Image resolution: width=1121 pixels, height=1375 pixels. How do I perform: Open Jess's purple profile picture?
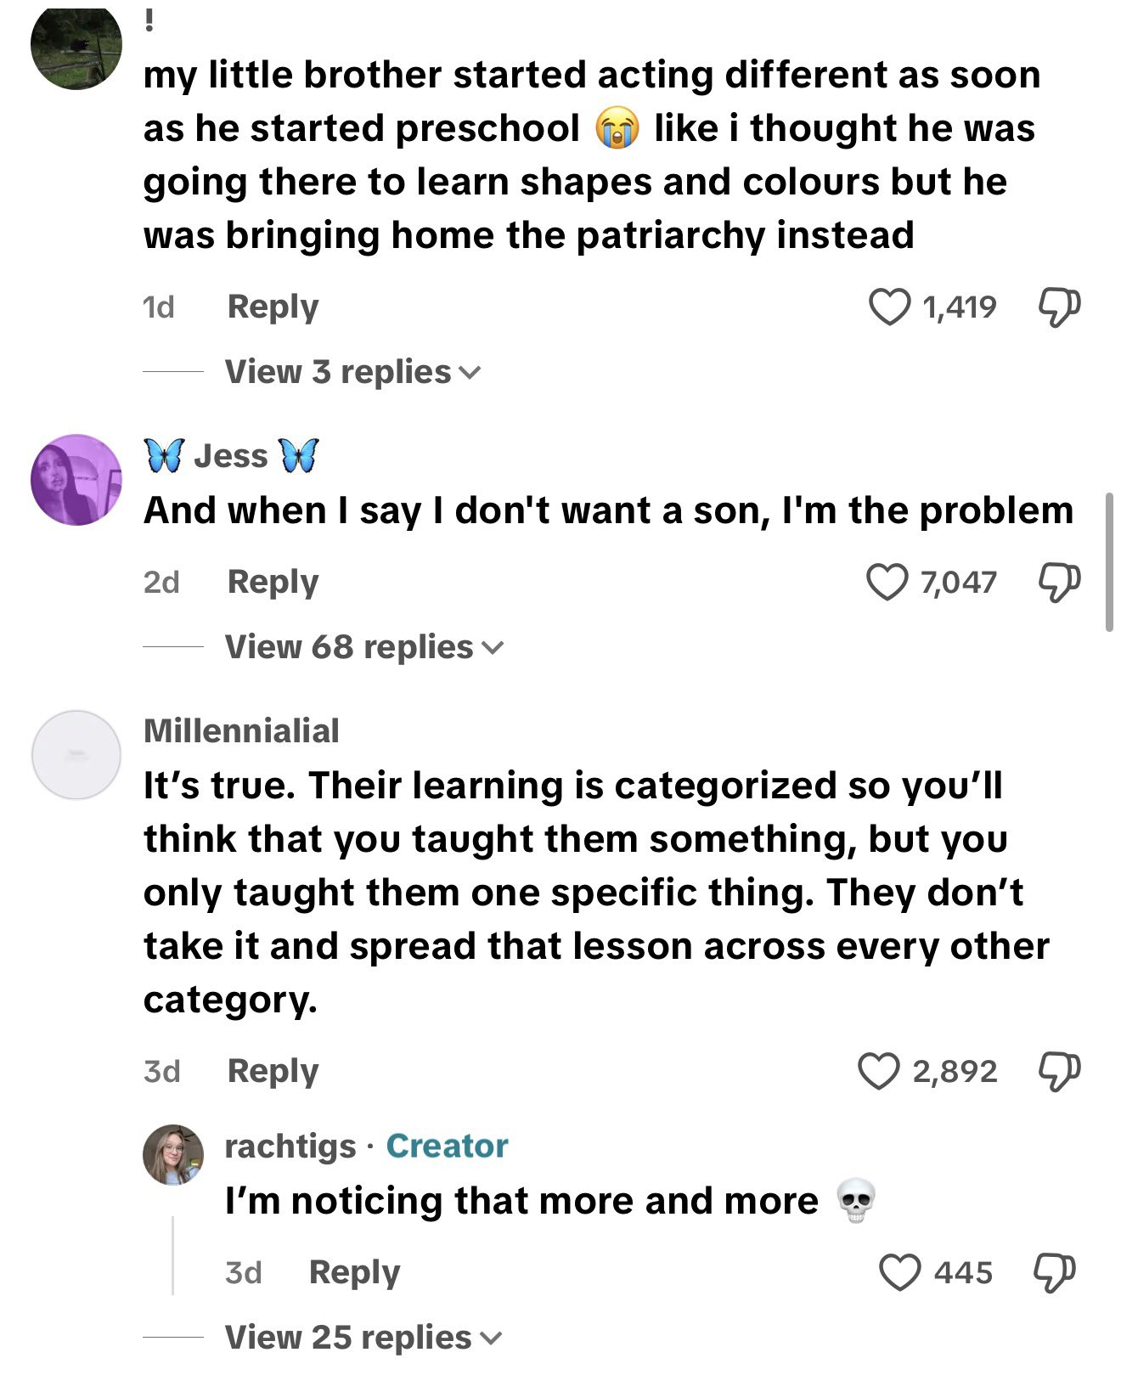point(76,480)
